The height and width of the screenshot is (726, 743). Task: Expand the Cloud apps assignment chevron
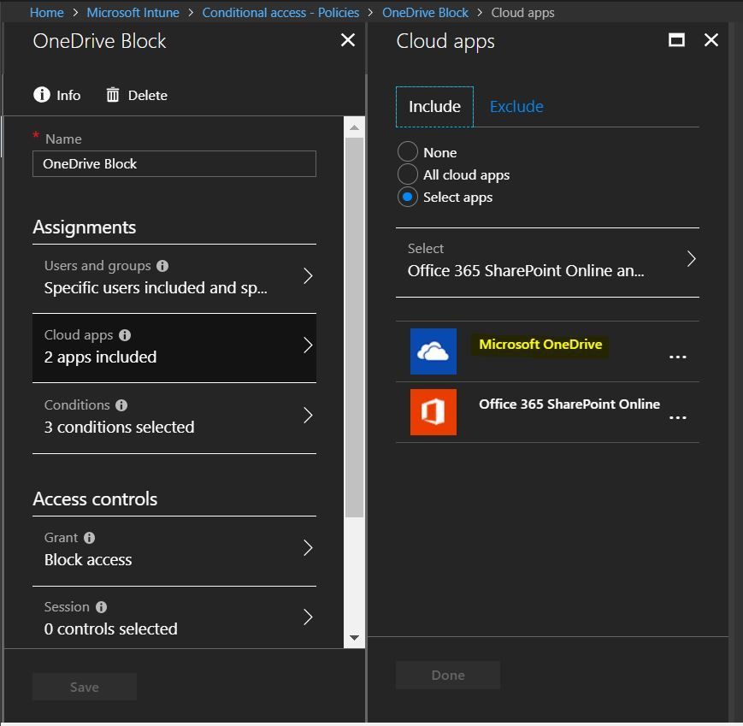[308, 345]
